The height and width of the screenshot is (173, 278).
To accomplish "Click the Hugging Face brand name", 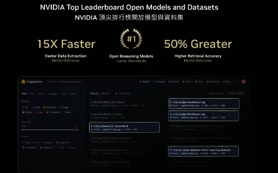I will pos(34,82).
